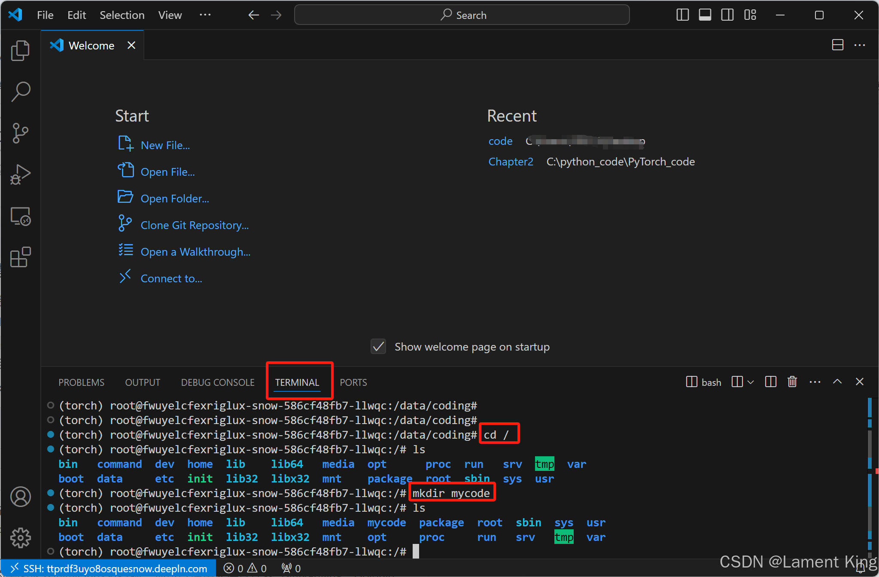This screenshot has width=879, height=577.
Task: Open the Manage gear settings icon
Action: pos(20,537)
